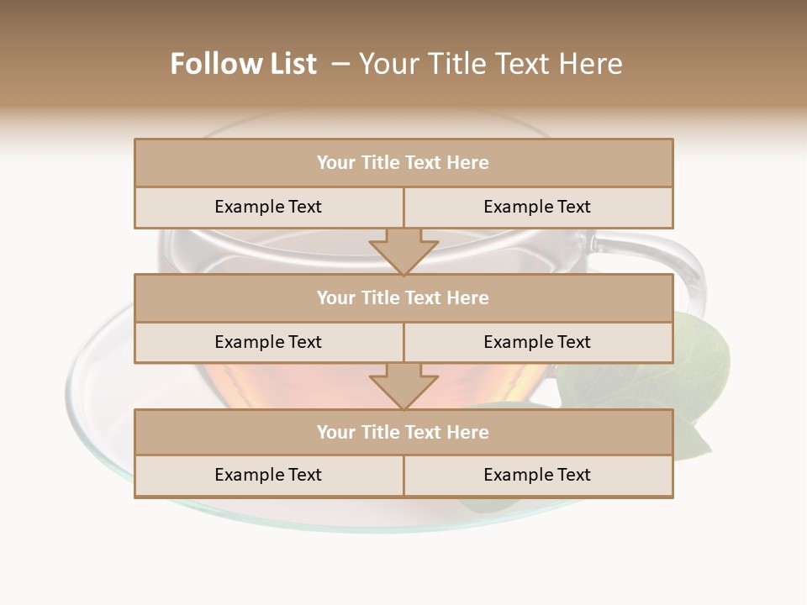Click down arrow between second and third blocks

click(403, 385)
